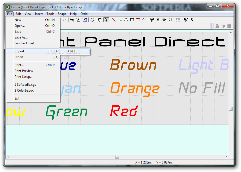The width and height of the screenshot is (241, 172).
Task: Open recent file 2 Color1e.cgc
Action: 33,91
